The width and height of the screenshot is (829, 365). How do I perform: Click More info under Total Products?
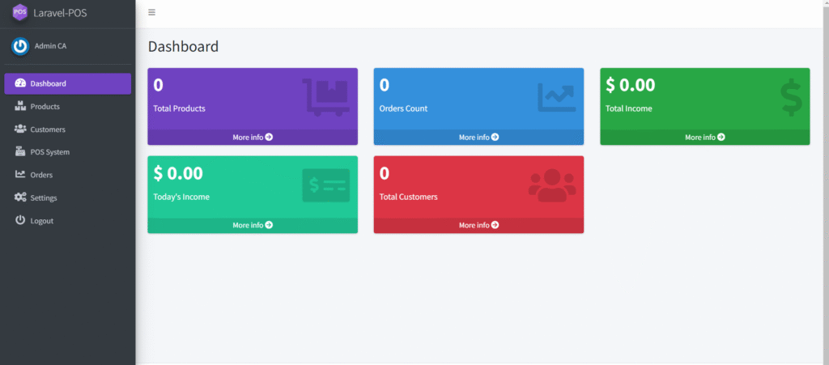pos(253,138)
